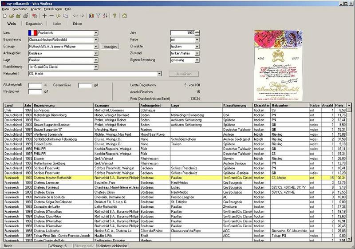This screenshot has height=249, width=355.
Task: Click the Home house toolbar icon
Action: click(125, 16)
